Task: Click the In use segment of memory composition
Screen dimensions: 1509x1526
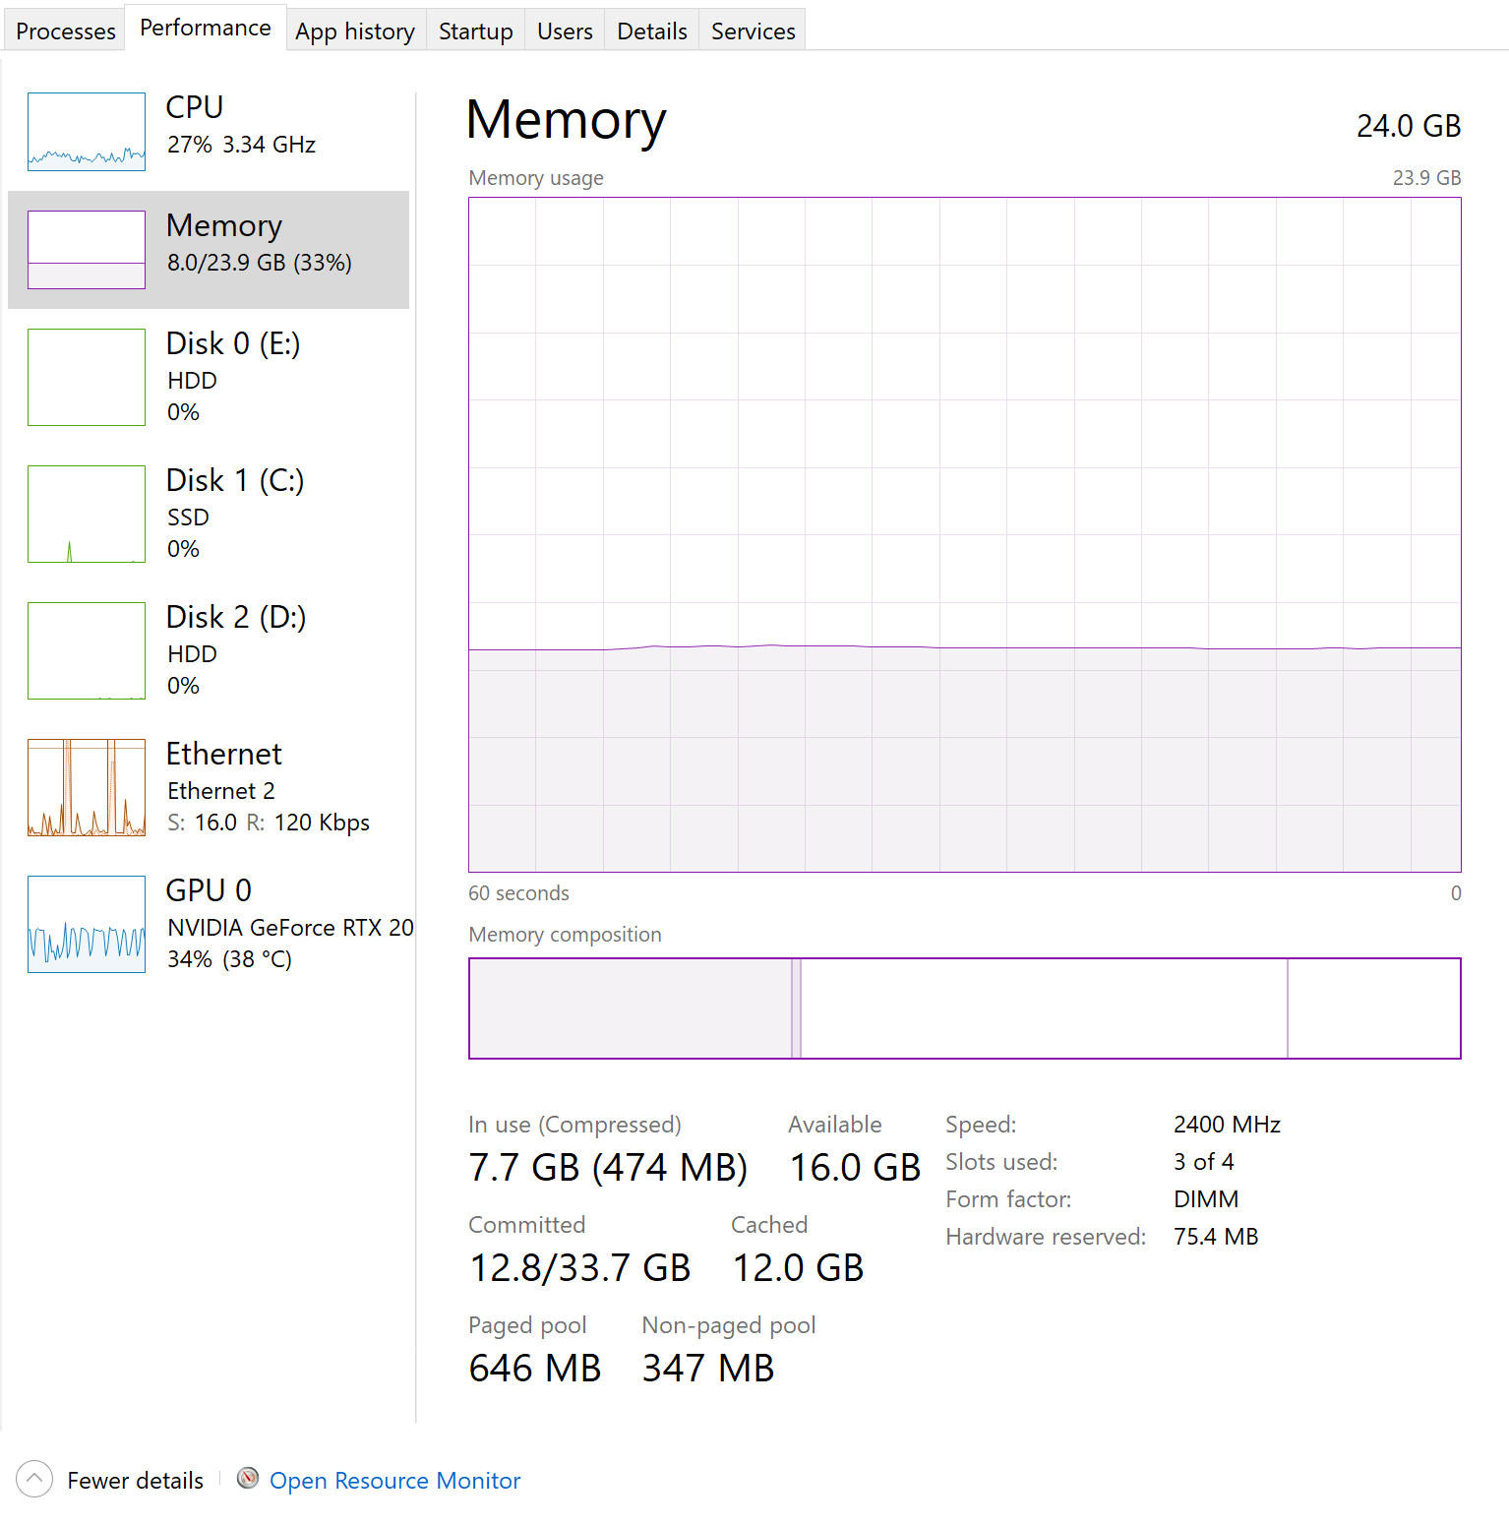Action: tap(631, 1008)
